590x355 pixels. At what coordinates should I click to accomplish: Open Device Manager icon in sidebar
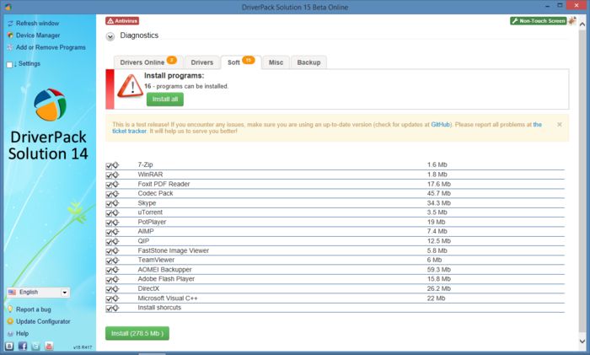pyautogui.click(x=10, y=35)
